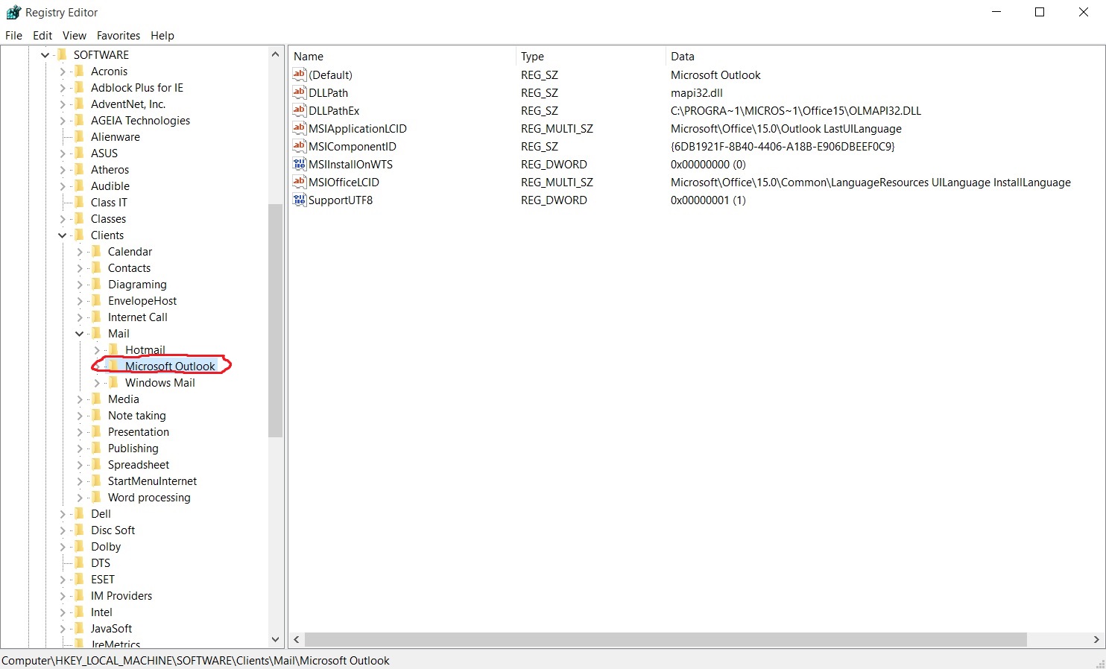Click the Intel folder icon
1106x669 pixels.
click(79, 612)
